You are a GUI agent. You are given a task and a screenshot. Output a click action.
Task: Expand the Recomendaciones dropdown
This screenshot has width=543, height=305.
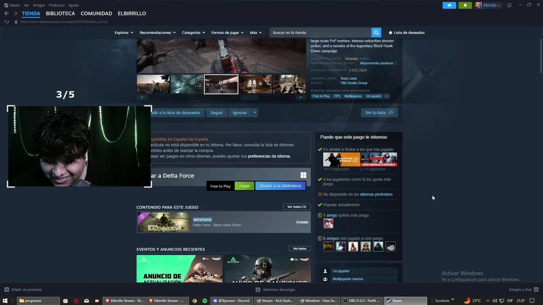(x=158, y=33)
